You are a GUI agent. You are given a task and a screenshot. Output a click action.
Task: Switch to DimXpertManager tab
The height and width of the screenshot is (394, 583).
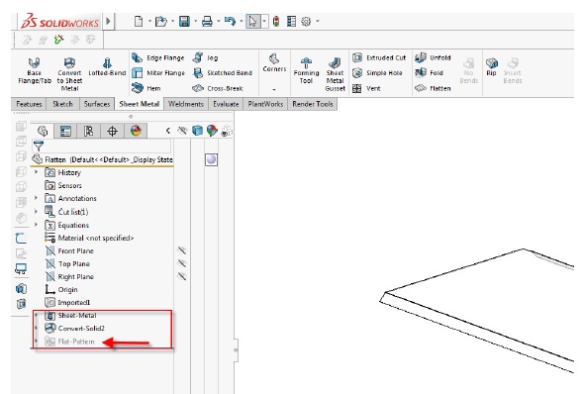tap(112, 131)
